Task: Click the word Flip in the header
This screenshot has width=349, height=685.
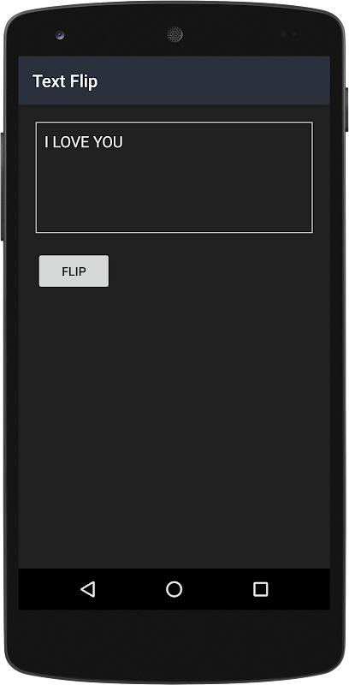Action: point(84,81)
